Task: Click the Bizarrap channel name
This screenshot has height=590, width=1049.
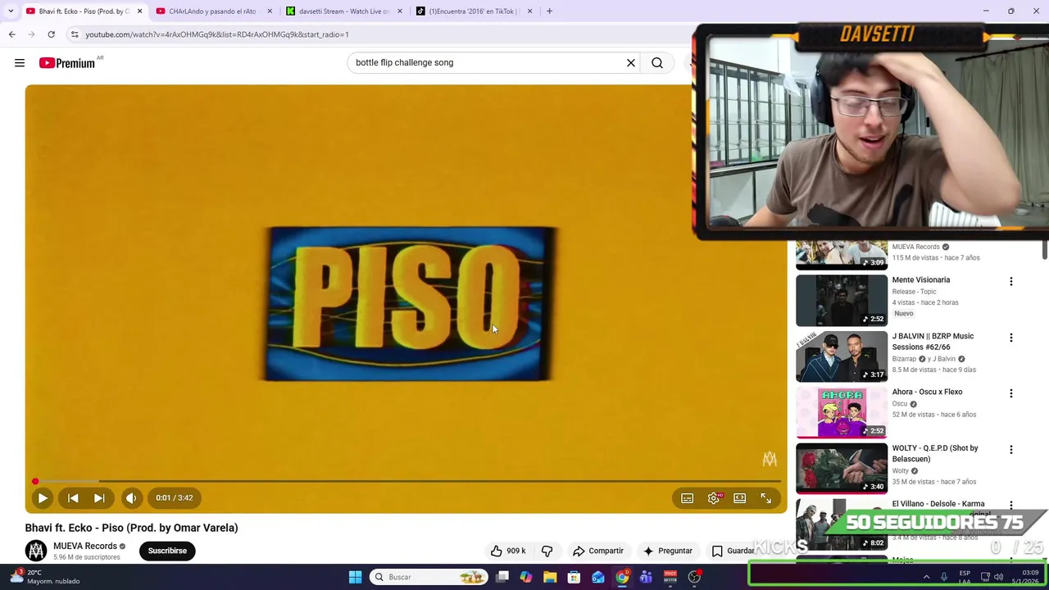Action: tap(904, 359)
